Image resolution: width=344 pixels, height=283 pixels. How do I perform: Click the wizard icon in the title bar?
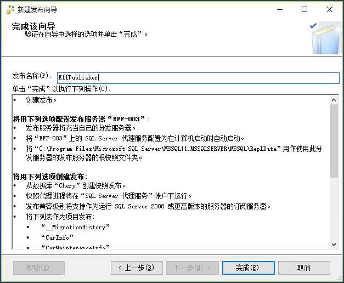[10, 9]
